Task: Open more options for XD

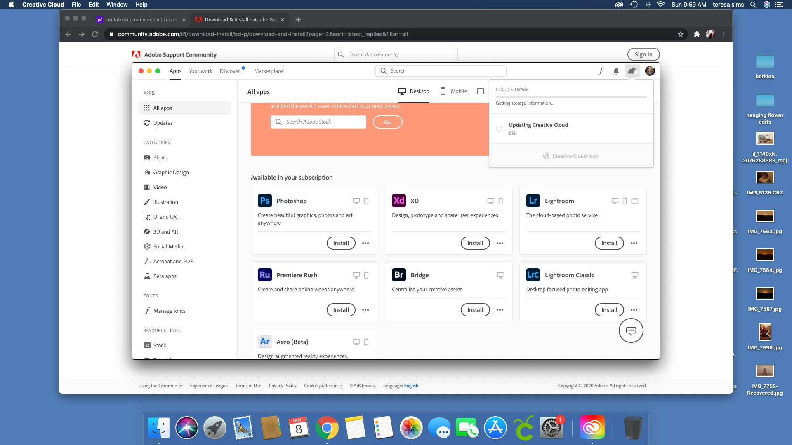Action: tap(500, 243)
